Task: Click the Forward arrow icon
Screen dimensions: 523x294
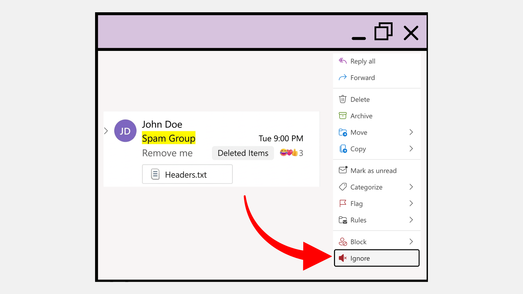Action: point(342,78)
